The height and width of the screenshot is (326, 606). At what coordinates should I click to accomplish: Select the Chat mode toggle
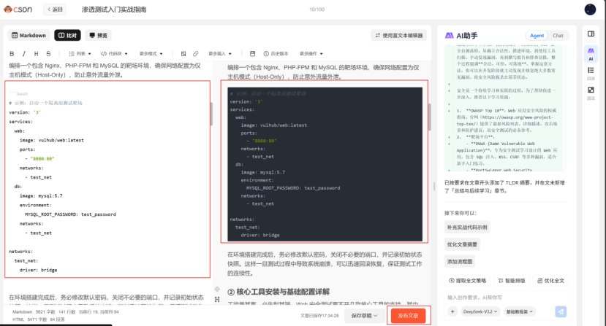click(558, 36)
